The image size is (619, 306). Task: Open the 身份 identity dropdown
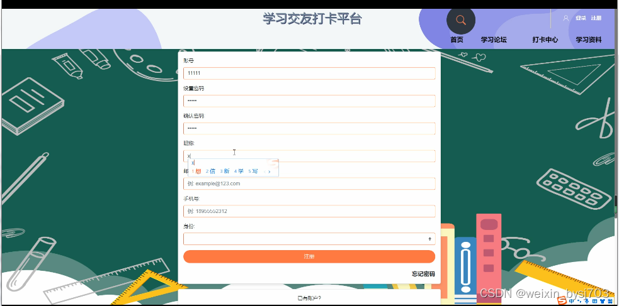coord(309,239)
